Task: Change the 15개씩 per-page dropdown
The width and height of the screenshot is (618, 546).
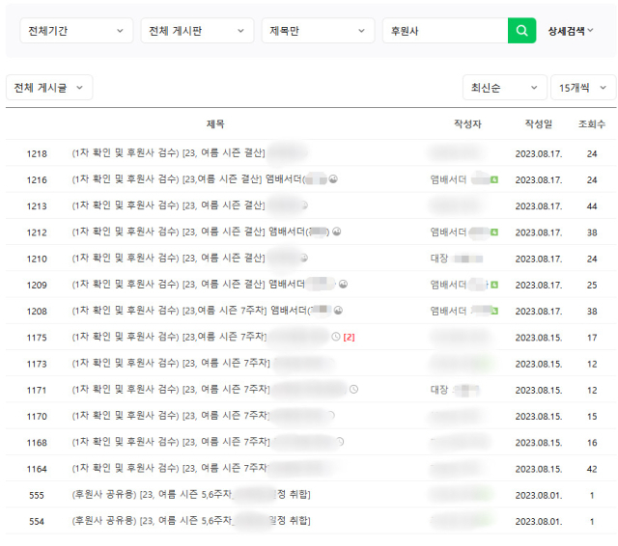Action: tap(582, 88)
